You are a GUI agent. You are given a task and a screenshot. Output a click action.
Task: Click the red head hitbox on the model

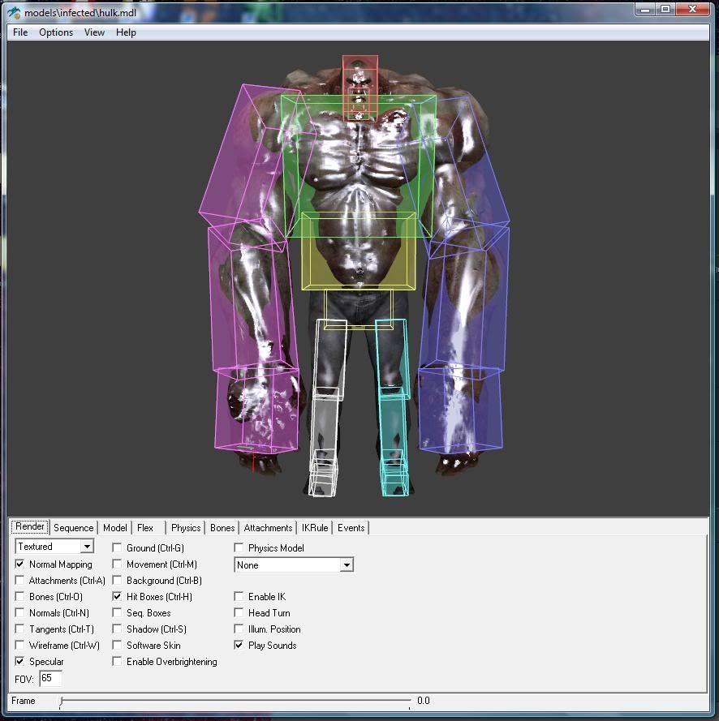(x=360, y=88)
